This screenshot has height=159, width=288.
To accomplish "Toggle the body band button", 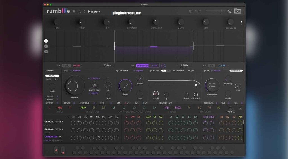I will coord(66,66).
